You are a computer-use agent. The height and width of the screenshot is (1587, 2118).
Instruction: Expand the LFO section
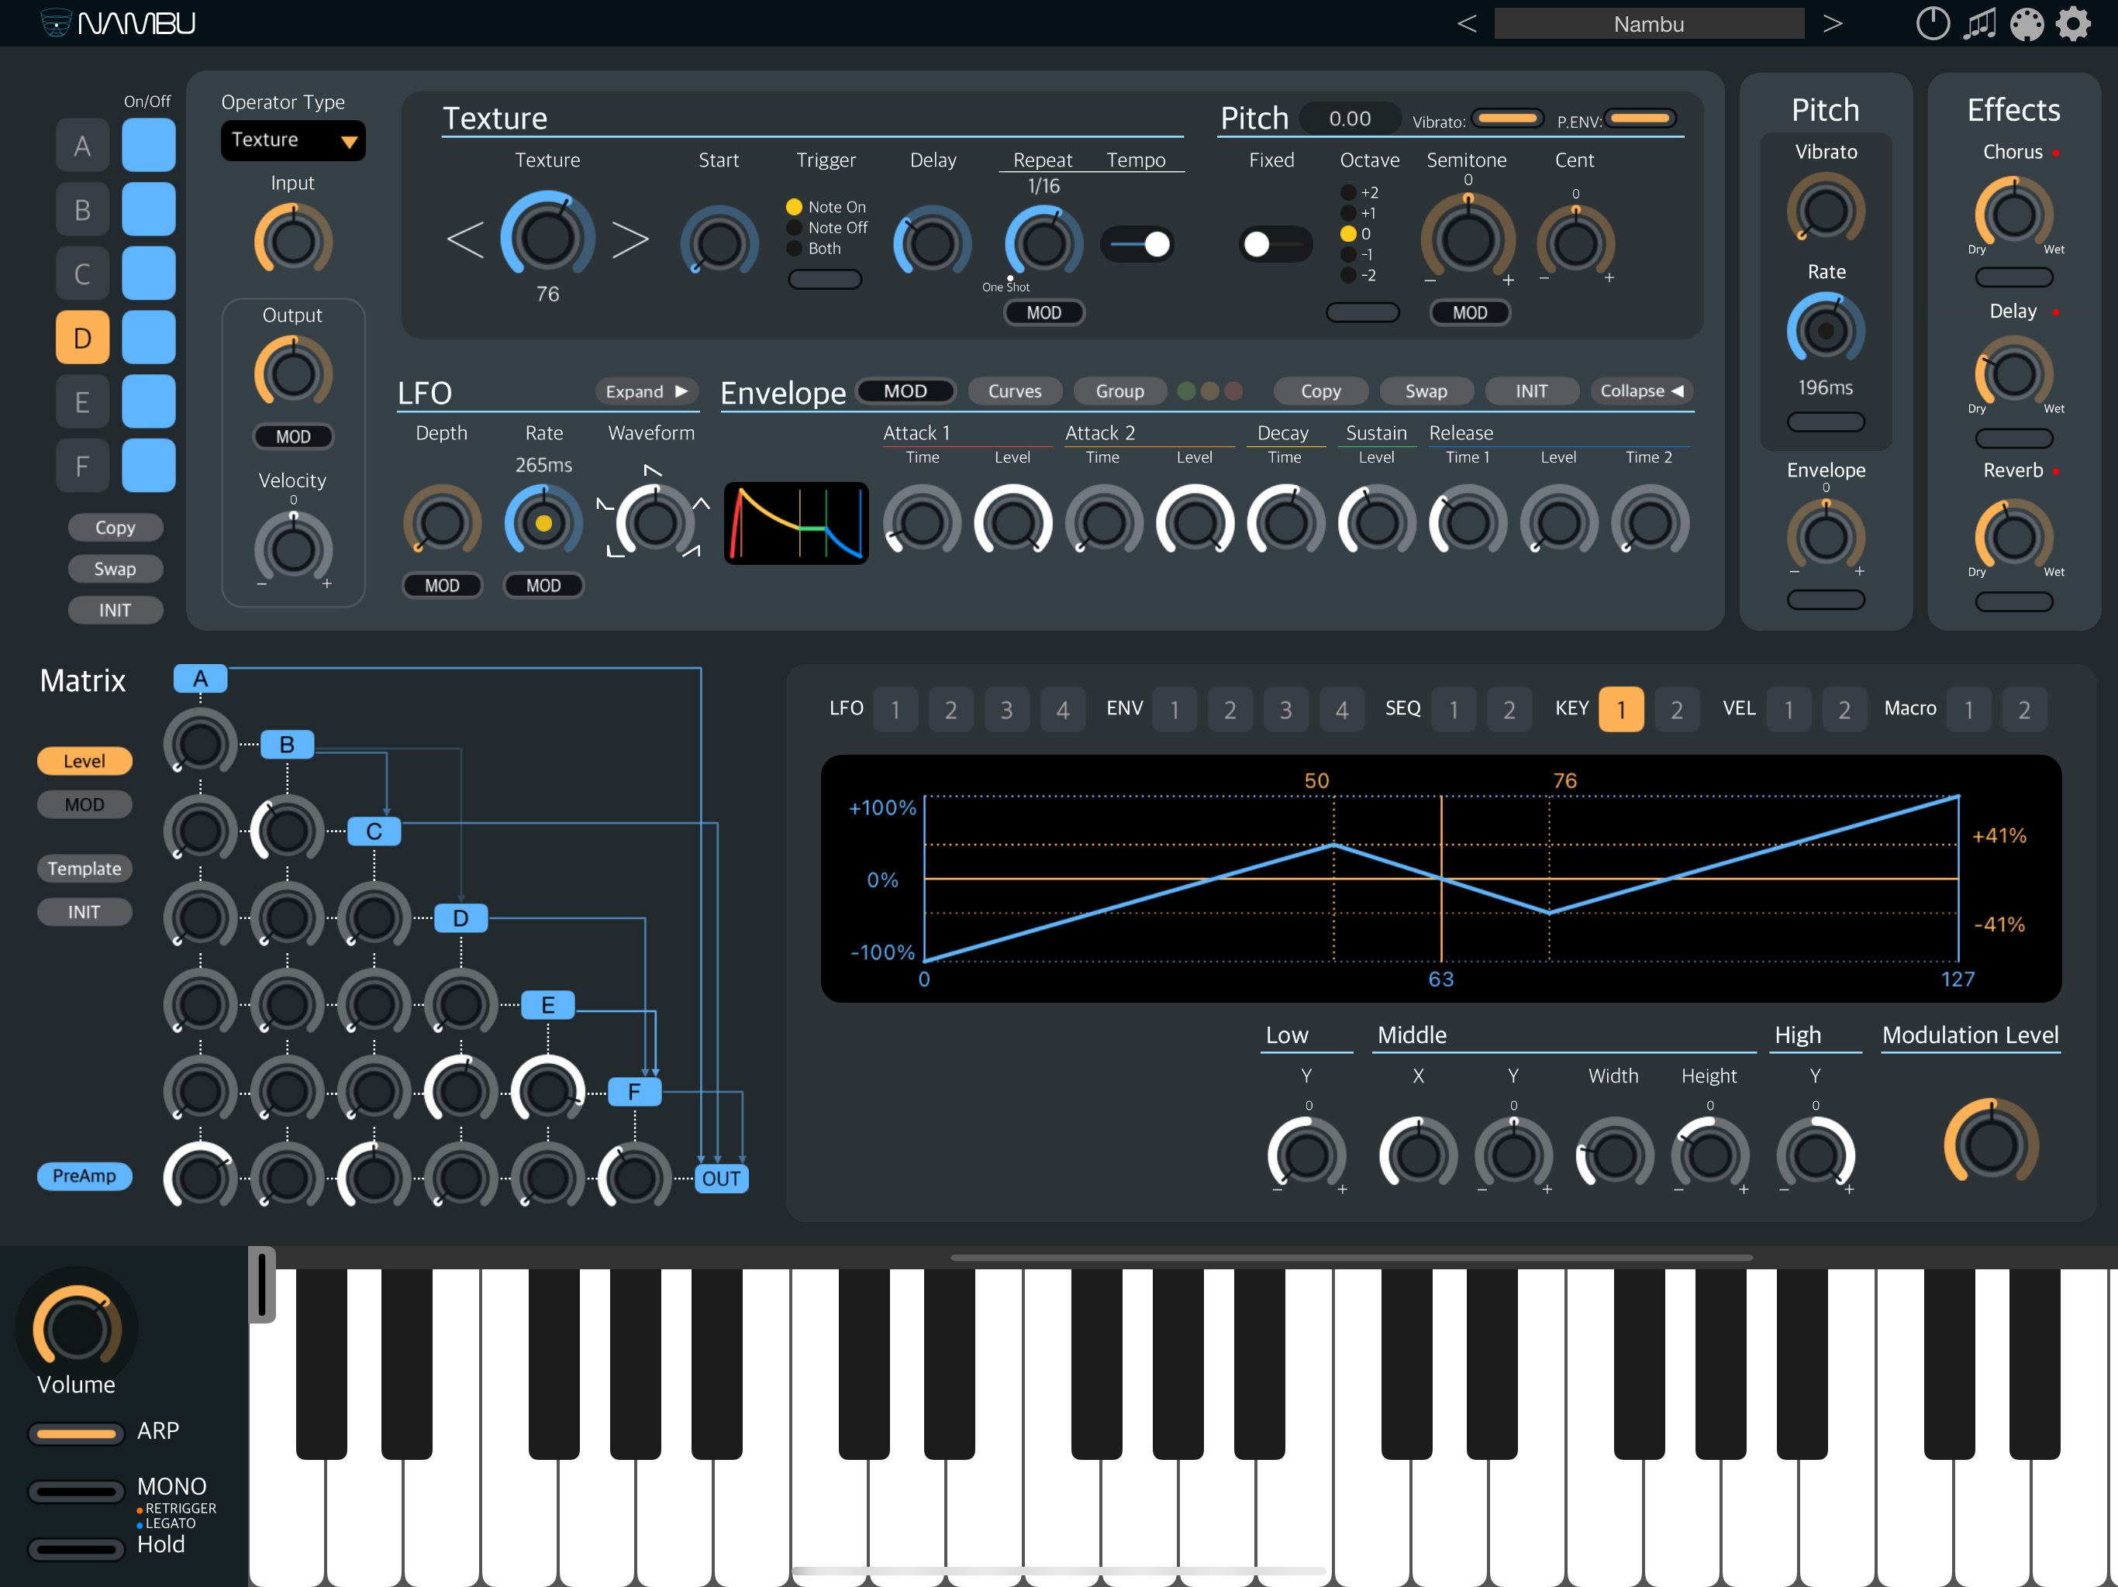[647, 391]
